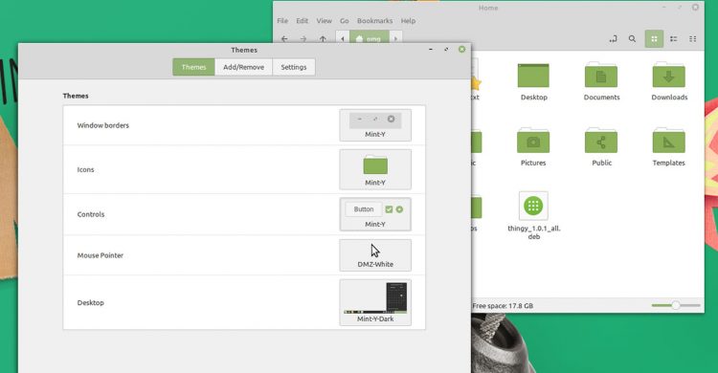718x373 pixels.
Task: Close the Home file manager window
Action: (695, 8)
